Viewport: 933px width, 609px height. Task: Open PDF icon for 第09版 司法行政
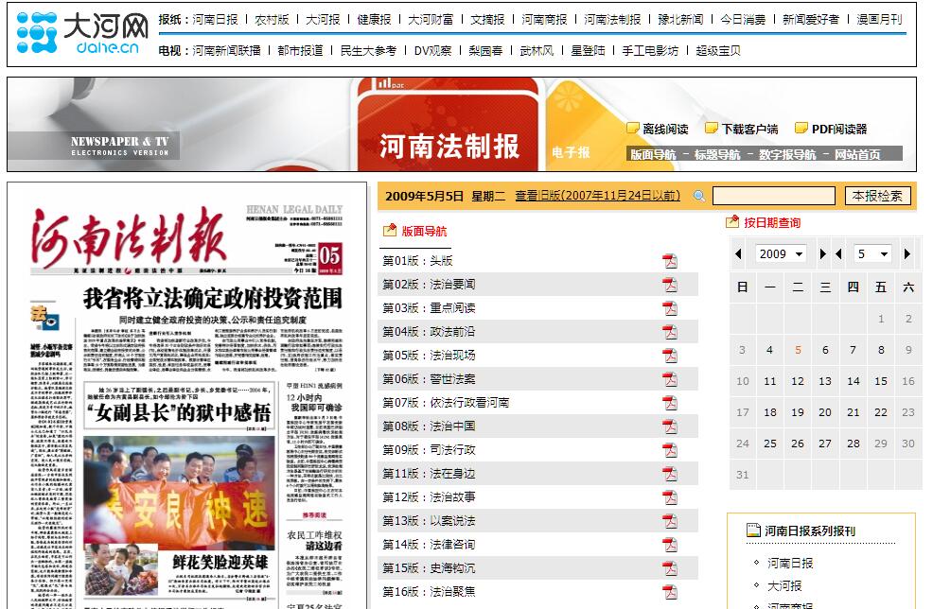[670, 450]
